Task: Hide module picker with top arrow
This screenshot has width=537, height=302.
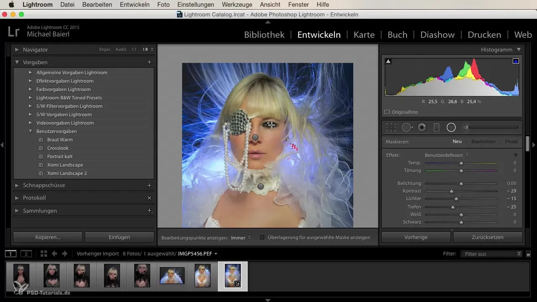Action: click(x=268, y=22)
